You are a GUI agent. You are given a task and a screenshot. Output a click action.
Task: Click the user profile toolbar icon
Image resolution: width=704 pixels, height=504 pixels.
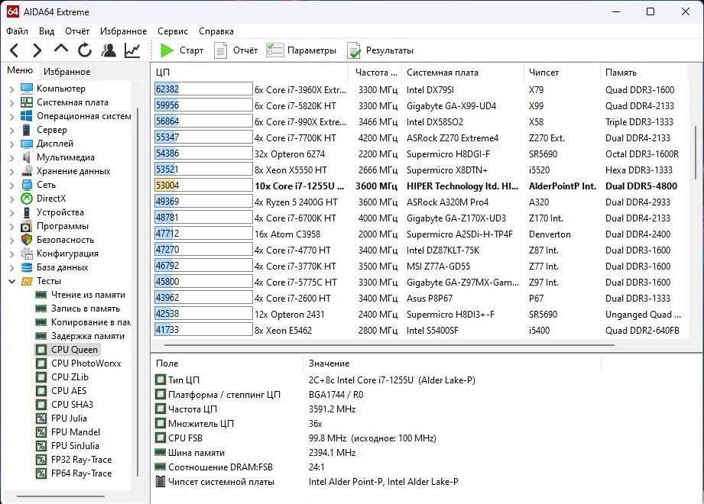pos(109,50)
